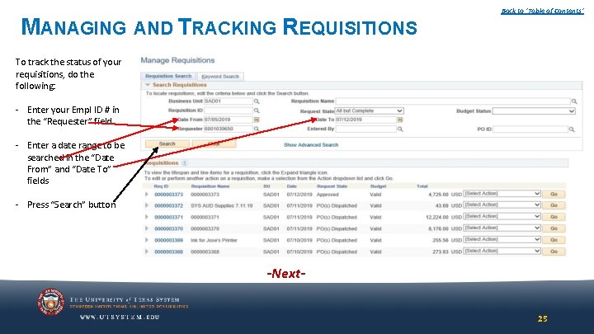Image resolution: width=594 pixels, height=334 pixels.
Task: Open Request State dropdown
Action: (370, 111)
